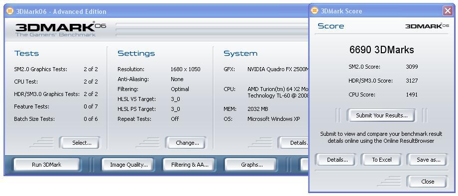This screenshot has width=458, height=196.
Task: Open Filtering & AA... tool
Action: point(190,165)
